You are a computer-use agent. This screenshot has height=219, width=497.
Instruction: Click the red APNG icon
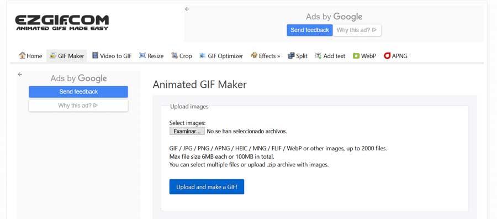pos(387,56)
